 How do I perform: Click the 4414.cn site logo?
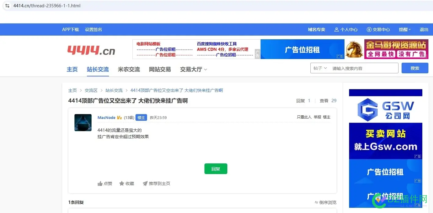91,51
